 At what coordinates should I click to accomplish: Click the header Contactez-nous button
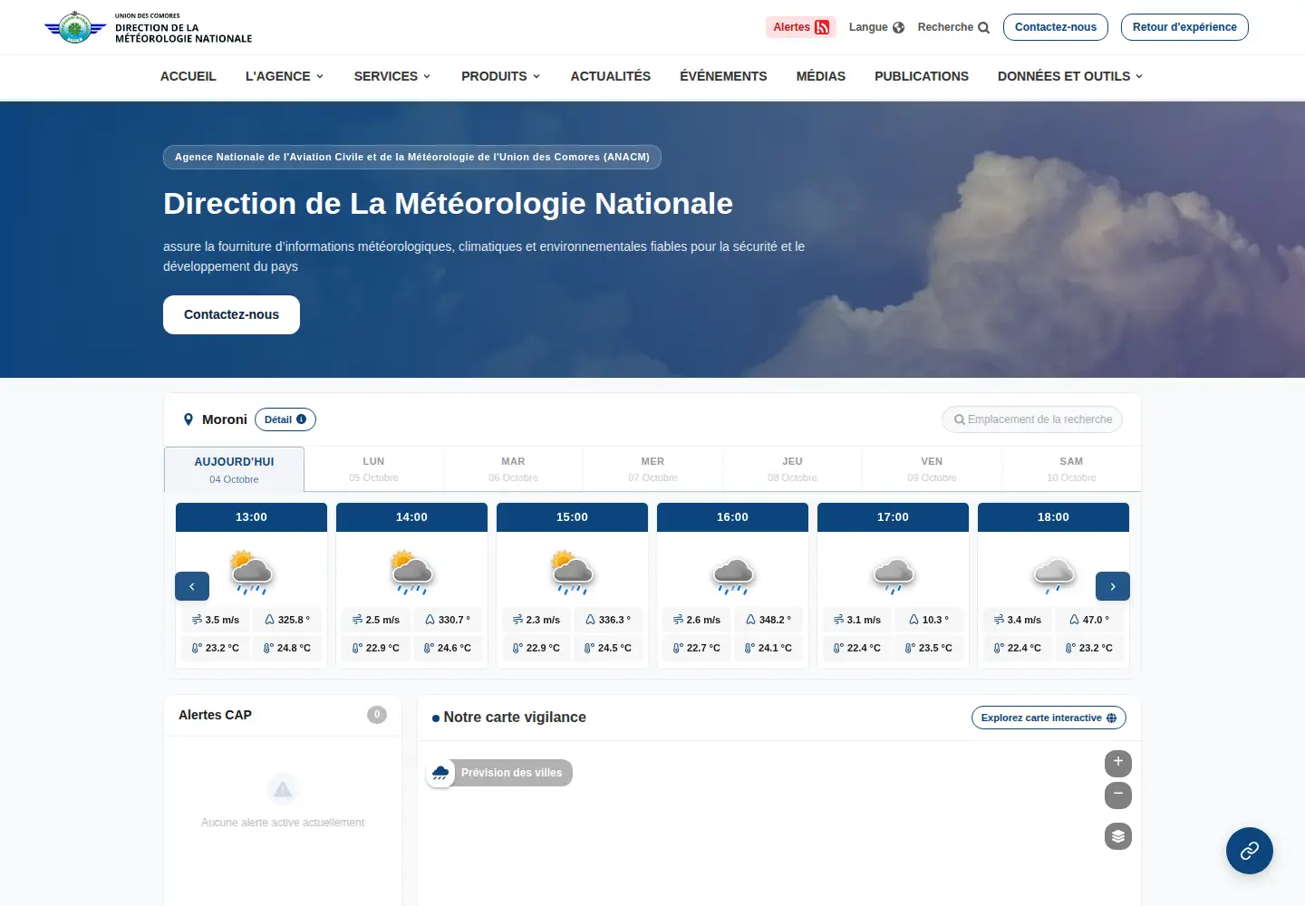point(1056,27)
